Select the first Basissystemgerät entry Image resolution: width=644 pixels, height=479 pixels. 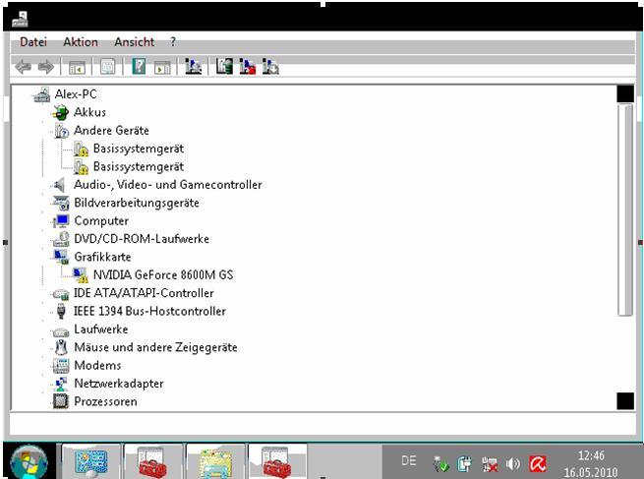(x=139, y=149)
